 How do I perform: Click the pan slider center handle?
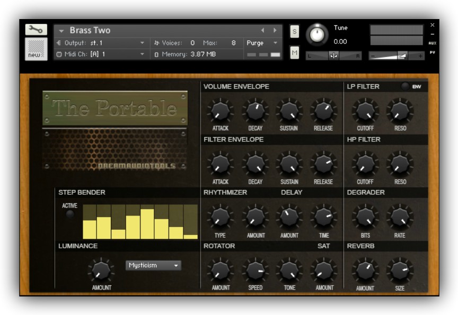333,56
